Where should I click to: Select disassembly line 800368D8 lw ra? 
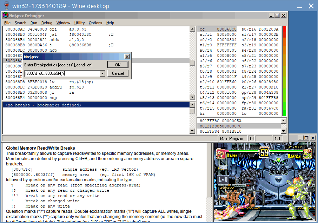tap(96, 82)
